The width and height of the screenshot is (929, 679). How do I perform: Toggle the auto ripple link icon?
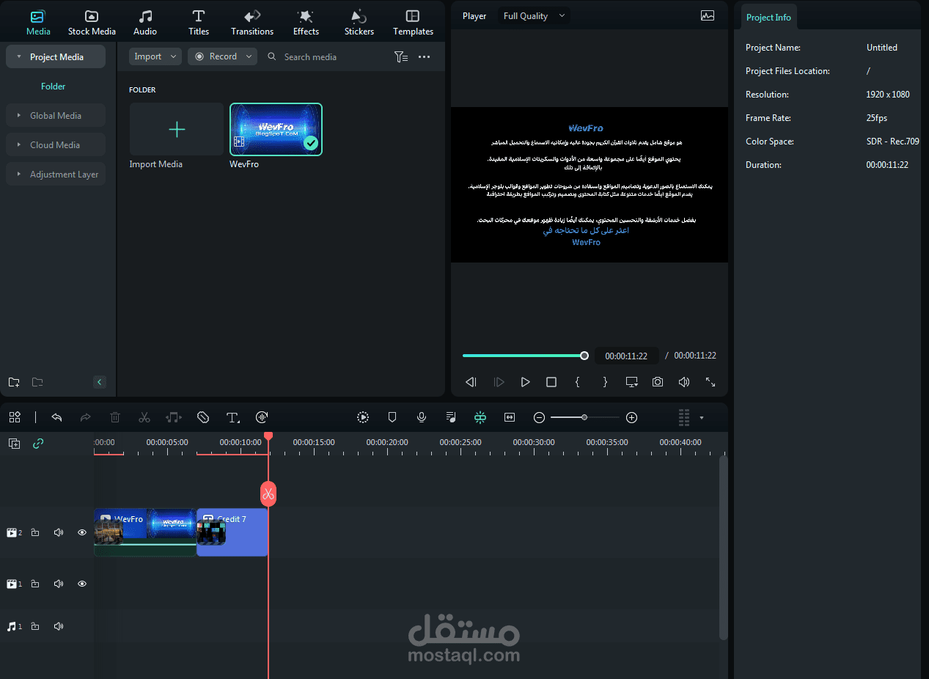tap(38, 443)
